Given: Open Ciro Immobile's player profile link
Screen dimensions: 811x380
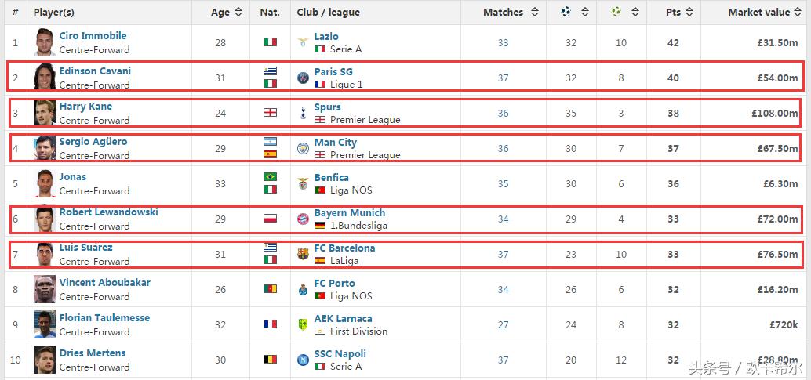Looking at the screenshot, I should click(93, 36).
